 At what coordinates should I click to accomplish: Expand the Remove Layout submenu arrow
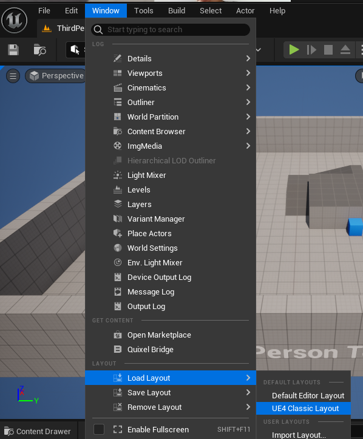pos(248,407)
